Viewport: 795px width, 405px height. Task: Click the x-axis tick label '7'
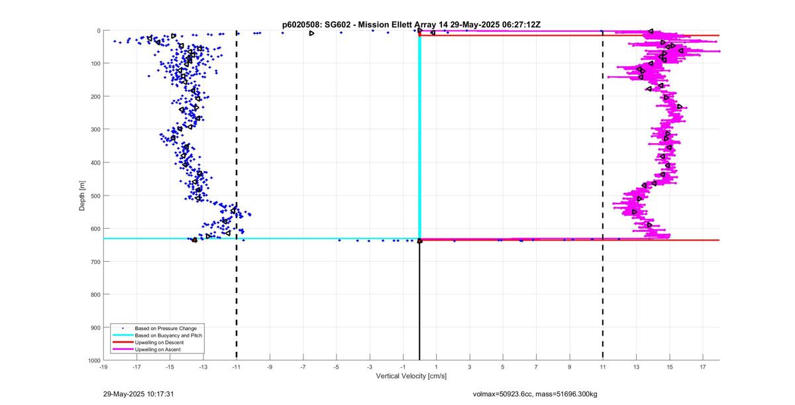(x=536, y=367)
